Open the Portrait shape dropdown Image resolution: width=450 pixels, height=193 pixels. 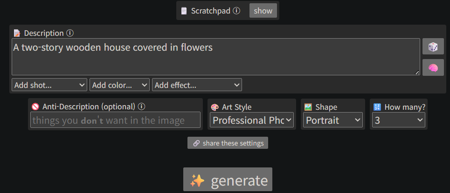[x=333, y=120]
